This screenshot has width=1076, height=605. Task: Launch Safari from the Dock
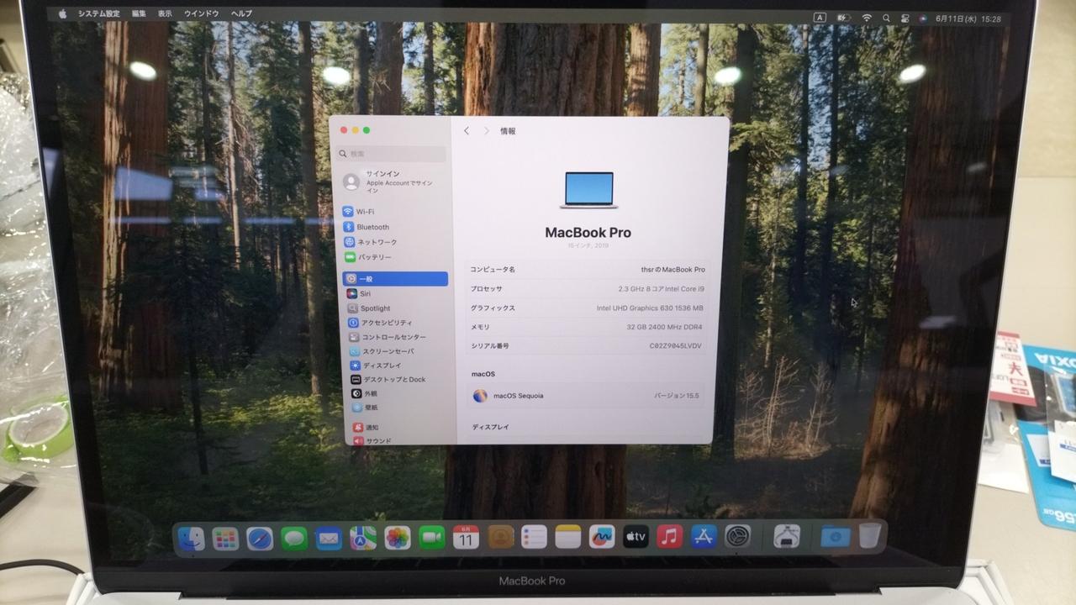click(260, 539)
